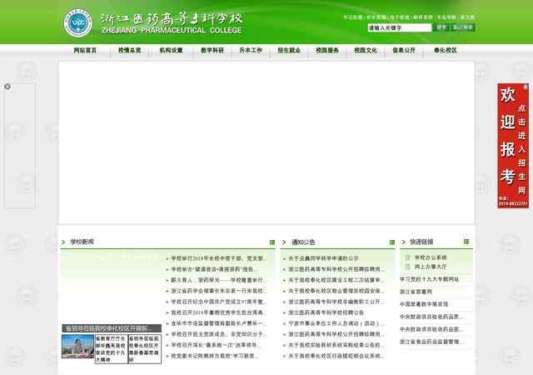Open the 行政楼视频会议系统 notice
533x375 pixels.
(336, 356)
